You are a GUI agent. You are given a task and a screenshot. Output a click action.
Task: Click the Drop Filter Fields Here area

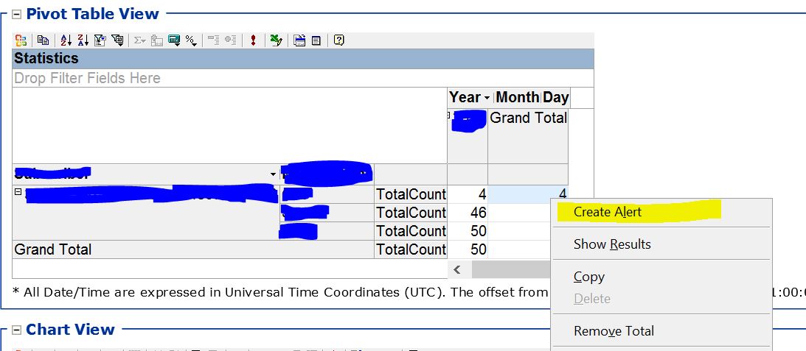coord(87,78)
